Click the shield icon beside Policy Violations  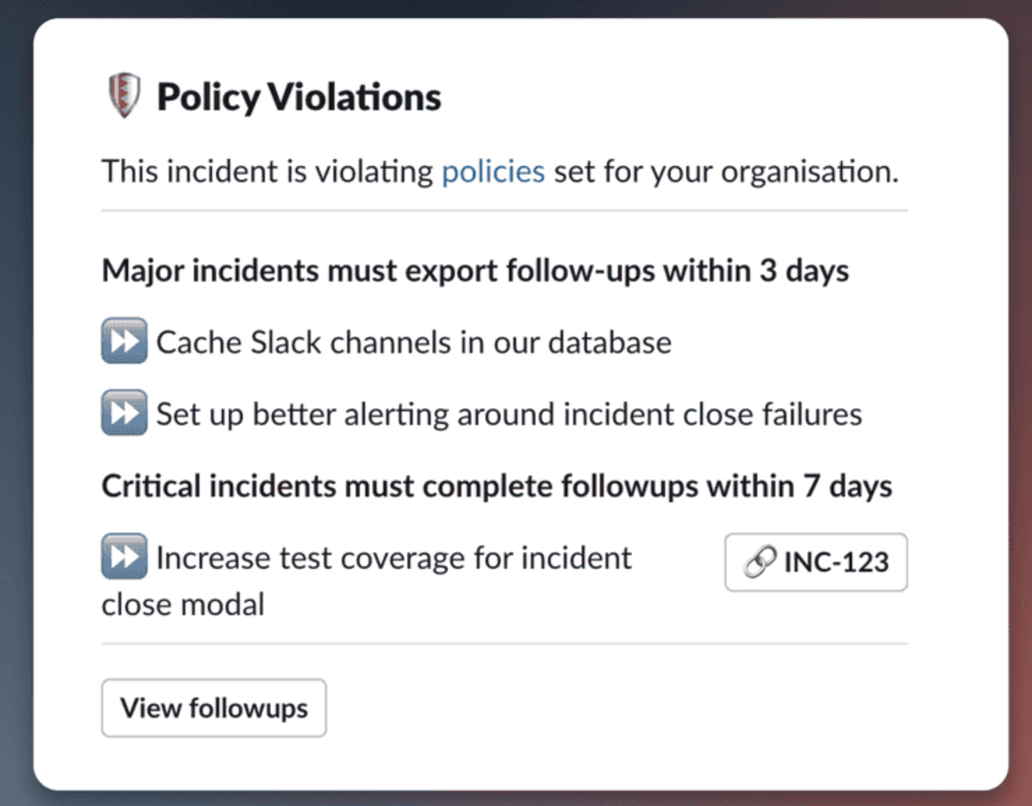coord(124,96)
